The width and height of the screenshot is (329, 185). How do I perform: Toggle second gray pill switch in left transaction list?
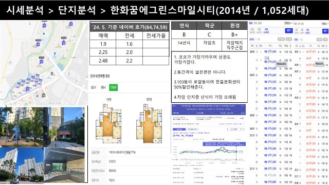(289, 39)
